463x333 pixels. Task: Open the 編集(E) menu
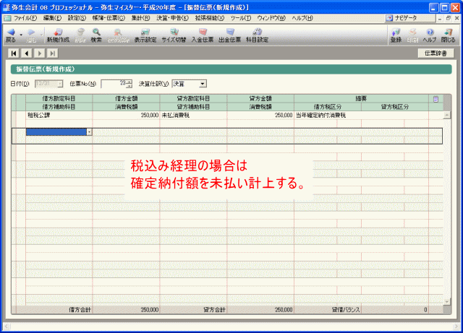52,18
